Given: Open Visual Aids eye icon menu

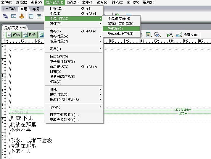Looking at the screenshot, I should click(x=158, y=35).
